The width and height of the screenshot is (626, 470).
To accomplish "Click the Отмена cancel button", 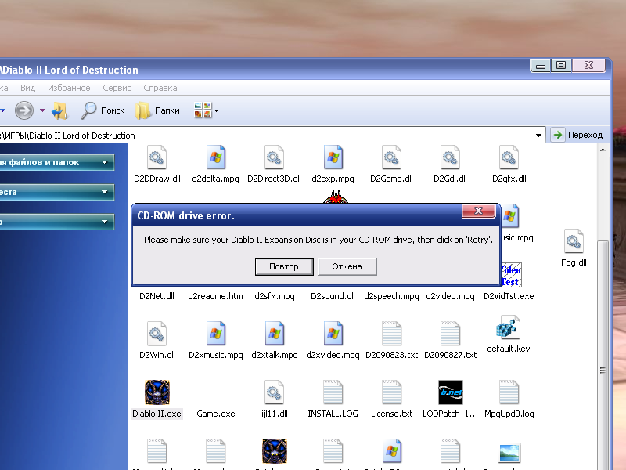I will pos(347,266).
